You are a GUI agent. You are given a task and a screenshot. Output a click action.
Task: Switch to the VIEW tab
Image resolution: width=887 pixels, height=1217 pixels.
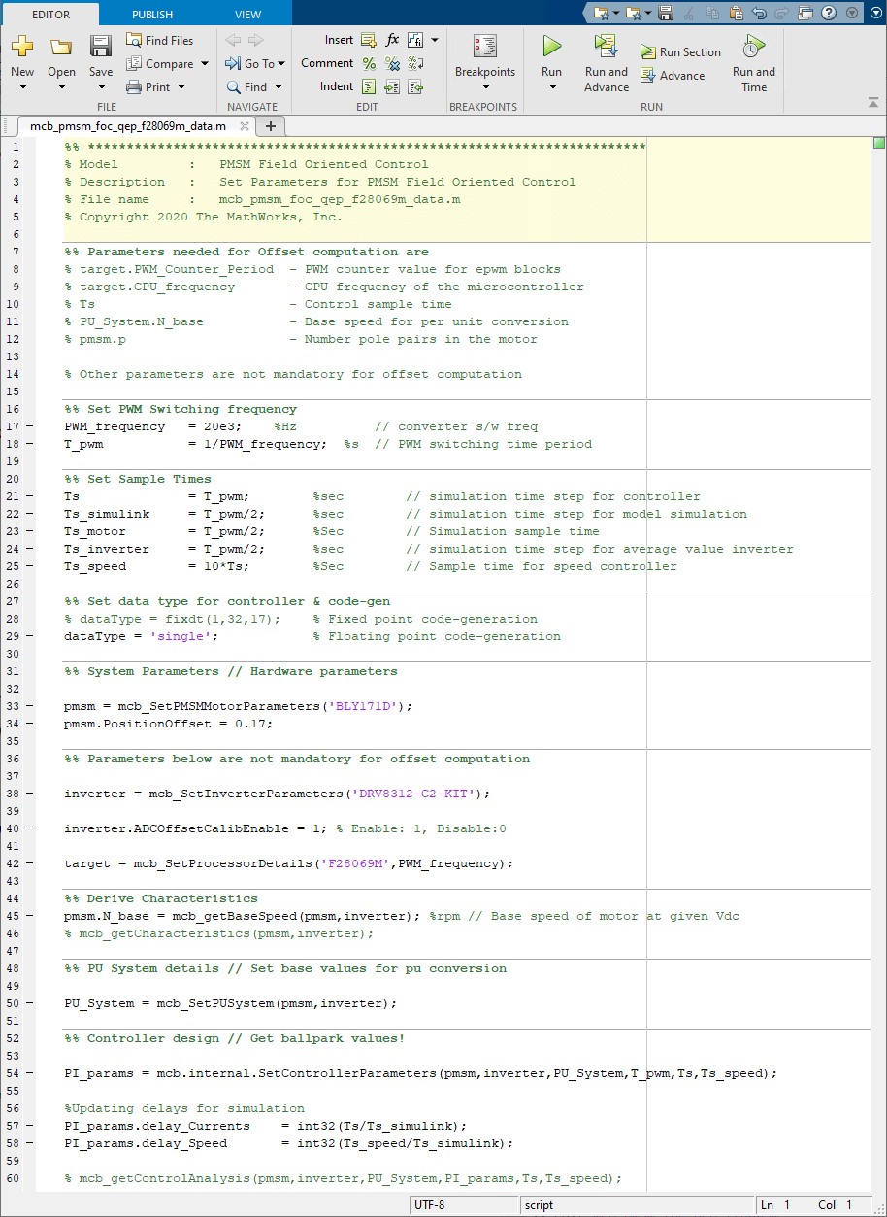point(247,15)
